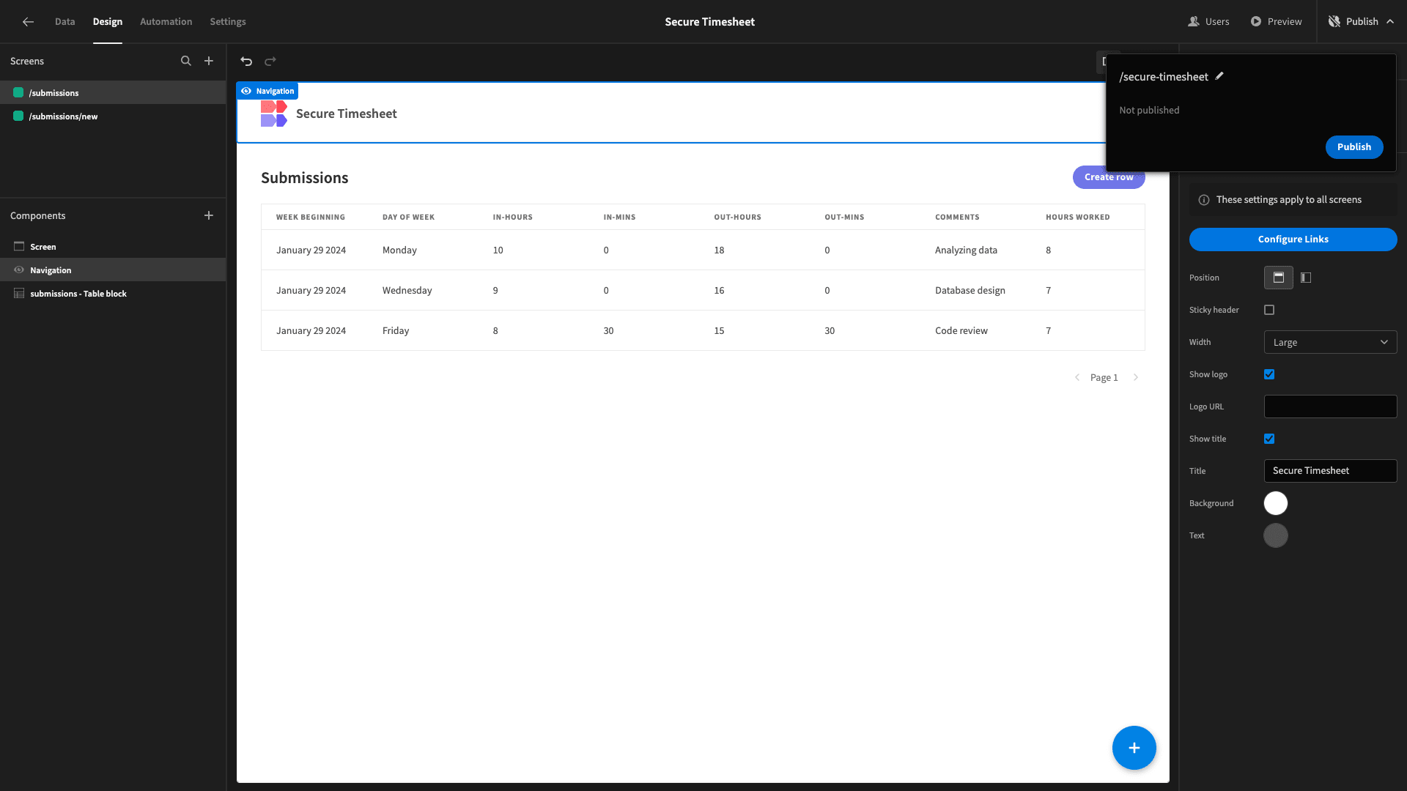
Task: Click the Configure Links button
Action: tap(1293, 239)
